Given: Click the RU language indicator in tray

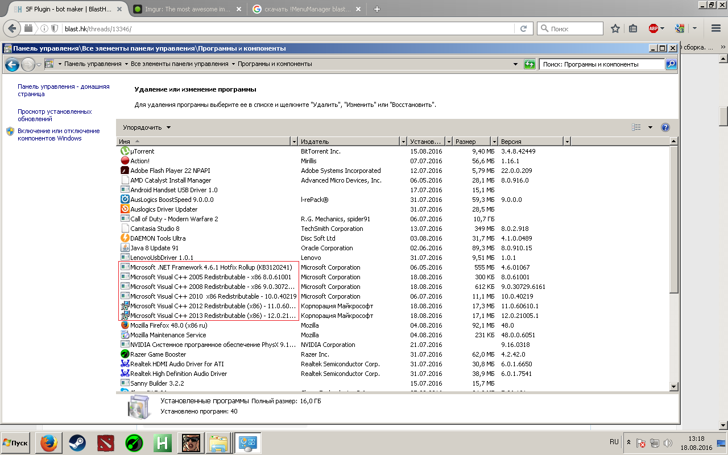Looking at the screenshot, I should 614,441.
